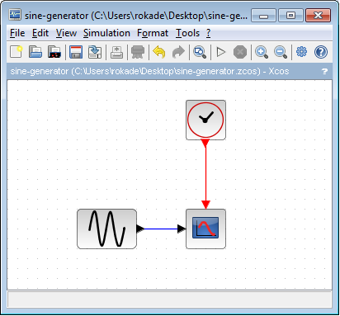Print the diagram with the printer icon

click(138, 52)
